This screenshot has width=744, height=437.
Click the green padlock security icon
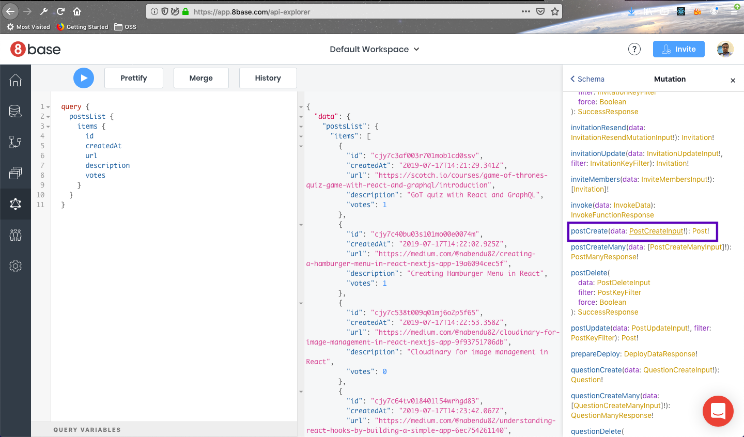pos(185,11)
